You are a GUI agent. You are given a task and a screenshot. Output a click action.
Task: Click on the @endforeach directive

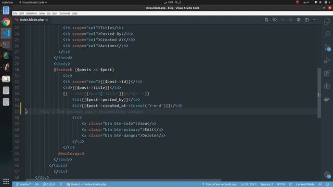(x=71, y=154)
